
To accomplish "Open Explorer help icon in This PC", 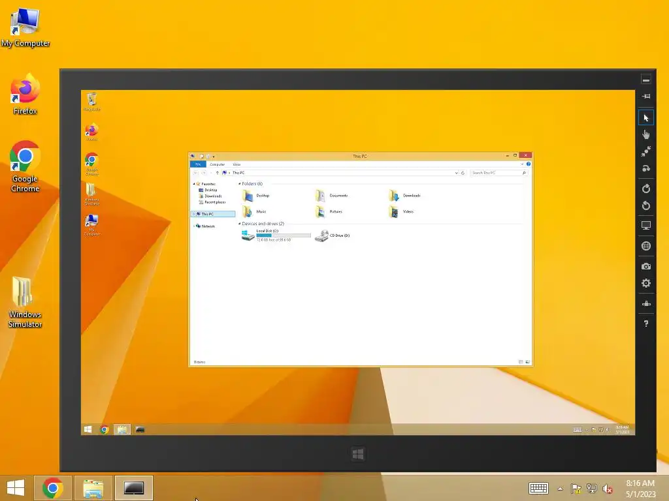I will click(x=528, y=164).
